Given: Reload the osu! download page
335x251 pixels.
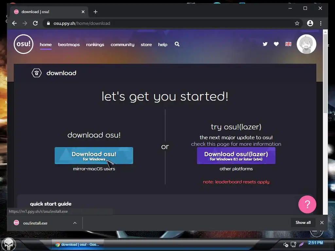Looking at the screenshot, I should [35, 23].
